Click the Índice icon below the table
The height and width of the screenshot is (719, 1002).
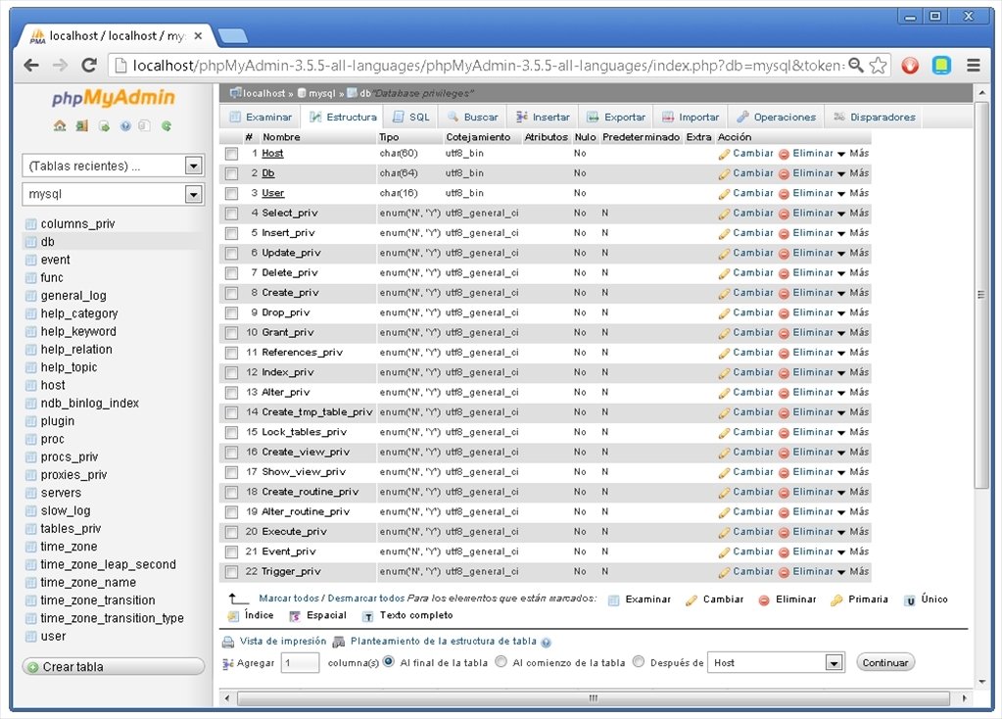233,616
